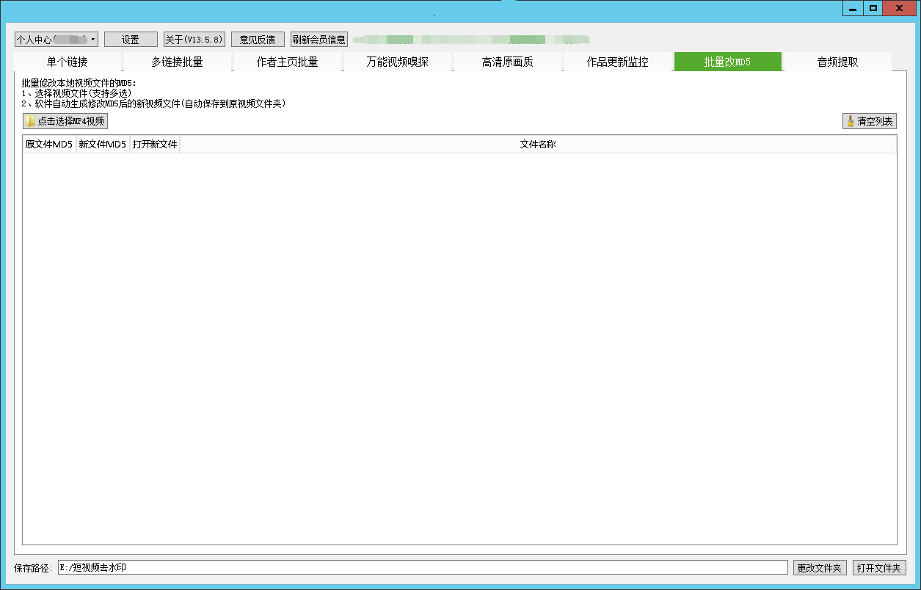921x590 pixels.
Task: Open the 多链接批量 tab
Action: click(x=177, y=62)
